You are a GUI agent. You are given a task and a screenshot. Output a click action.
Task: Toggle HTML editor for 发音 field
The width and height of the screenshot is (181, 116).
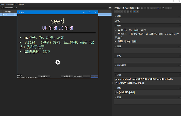pos(179,74)
